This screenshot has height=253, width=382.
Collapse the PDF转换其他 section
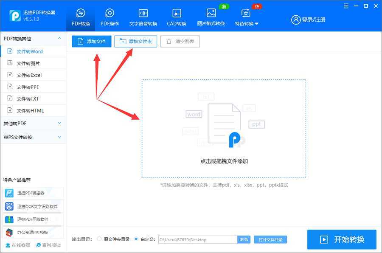point(59,39)
